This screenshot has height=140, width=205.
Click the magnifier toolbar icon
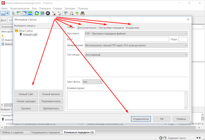point(72,13)
